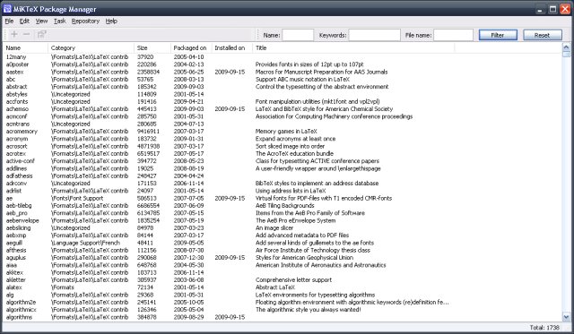Sort by the Packaged on column header

[x=191, y=47]
